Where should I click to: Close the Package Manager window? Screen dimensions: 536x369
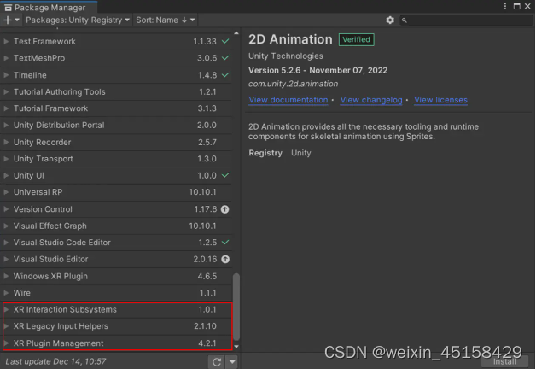tap(527, 6)
